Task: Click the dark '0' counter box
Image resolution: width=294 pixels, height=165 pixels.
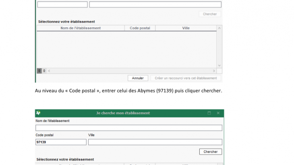Action: point(39,71)
